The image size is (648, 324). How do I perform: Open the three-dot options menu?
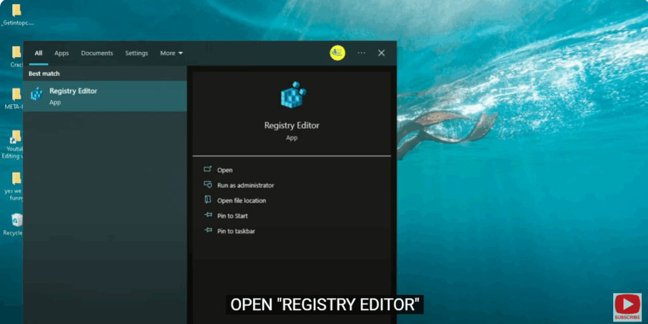361,53
